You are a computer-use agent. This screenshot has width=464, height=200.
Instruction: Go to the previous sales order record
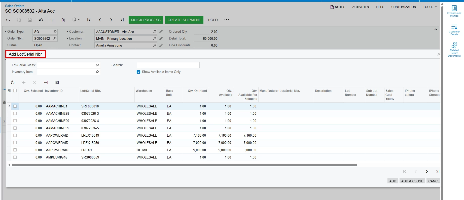click(100, 20)
